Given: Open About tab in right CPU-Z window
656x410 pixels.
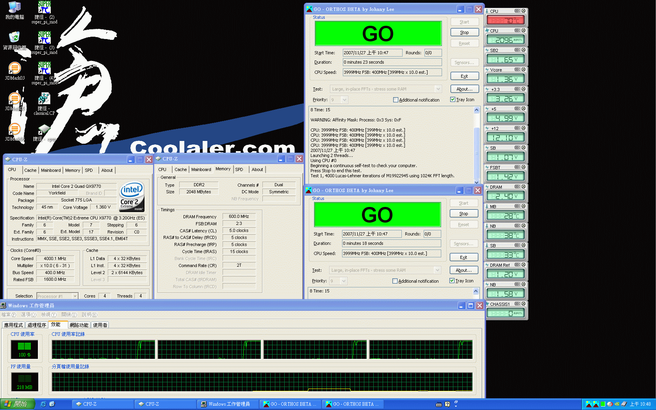Looking at the screenshot, I should pyautogui.click(x=257, y=169).
